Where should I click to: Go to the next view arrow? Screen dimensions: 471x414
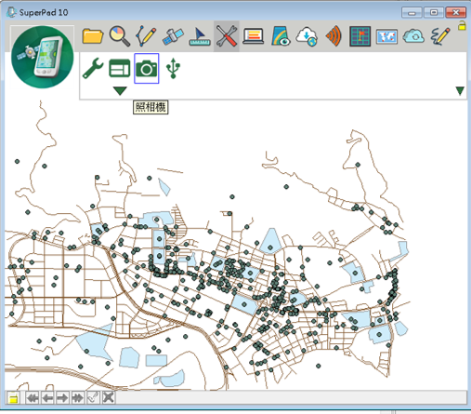[62, 398]
